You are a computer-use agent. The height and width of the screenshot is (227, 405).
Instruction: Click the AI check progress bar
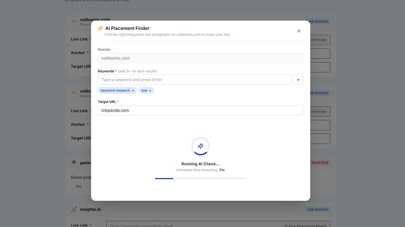point(201,178)
